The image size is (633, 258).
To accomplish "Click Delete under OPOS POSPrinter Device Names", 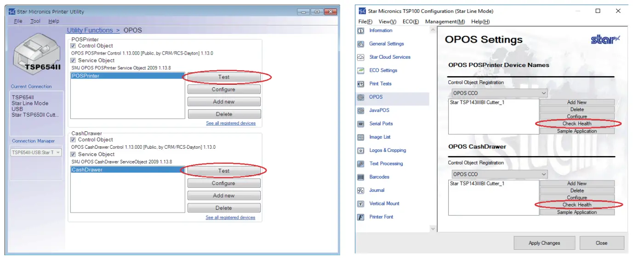I will [x=577, y=110].
